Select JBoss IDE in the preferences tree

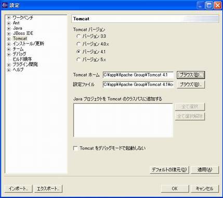23,33
